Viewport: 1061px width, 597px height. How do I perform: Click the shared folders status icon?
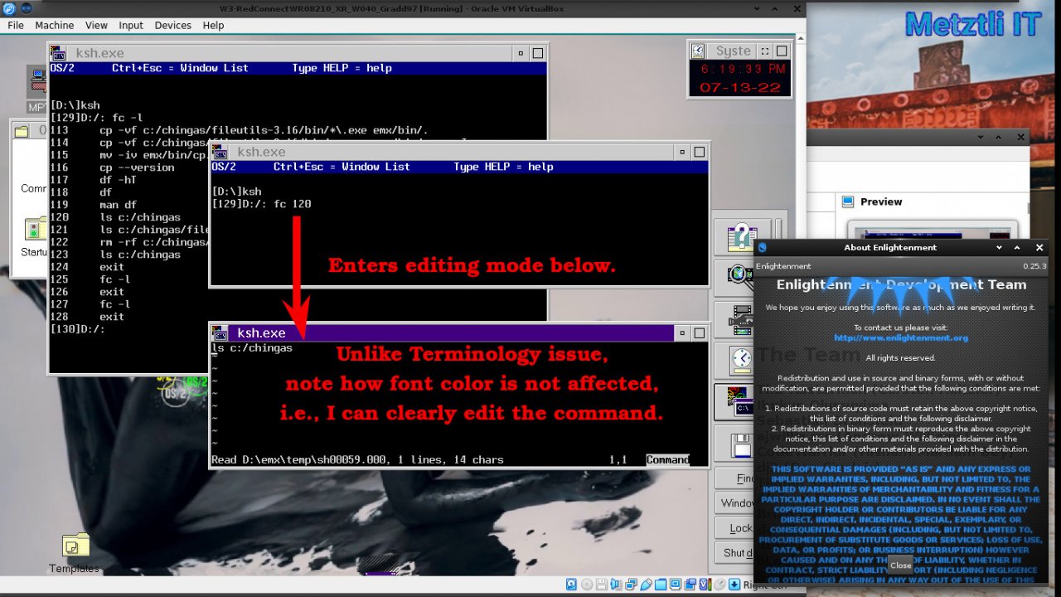[x=661, y=584]
